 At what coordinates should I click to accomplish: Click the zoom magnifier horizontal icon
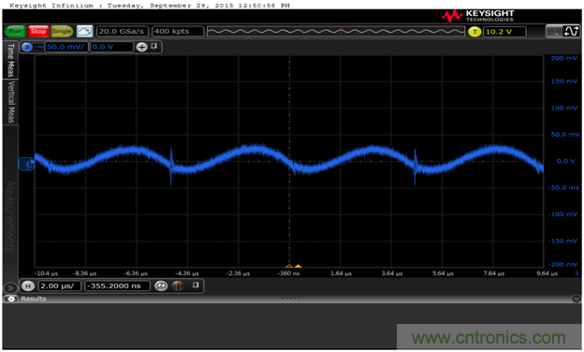click(x=161, y=286)
